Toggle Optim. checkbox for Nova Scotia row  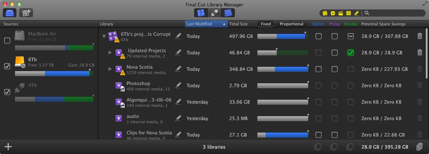(318, 69)
